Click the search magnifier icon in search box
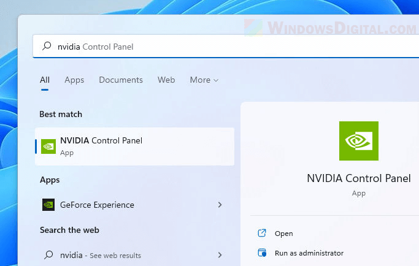Screen dimensions: 419x266 click(47, 46)
